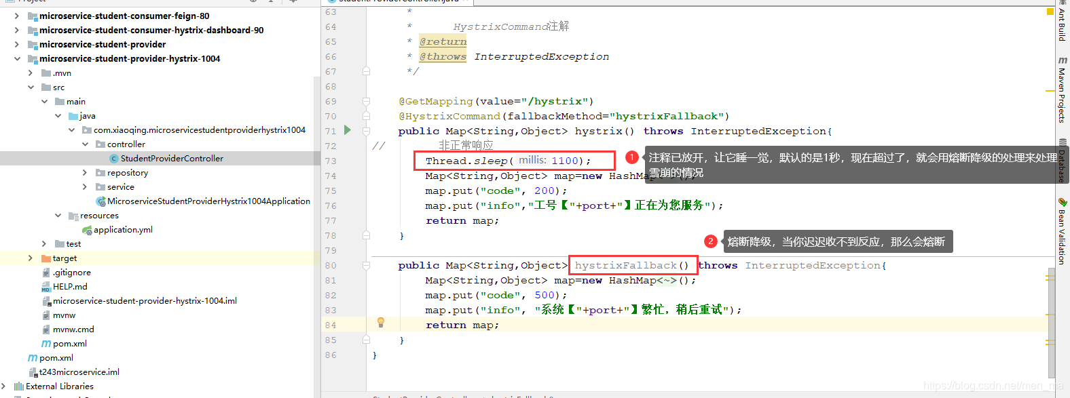Expand microservice-student-consumer-feign-80 module

click(x=17, y=16)
